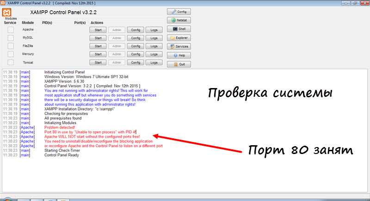Open the Help button
370x201 pixels.
click(x=179, y=55)
